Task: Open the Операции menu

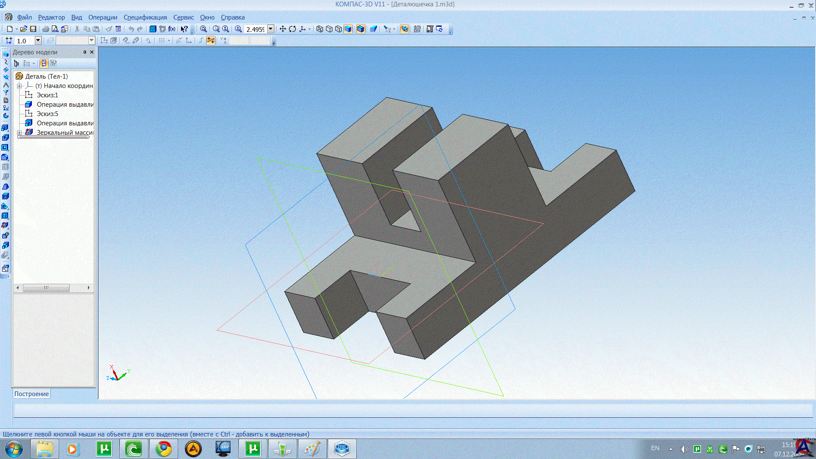Action: 102,17
